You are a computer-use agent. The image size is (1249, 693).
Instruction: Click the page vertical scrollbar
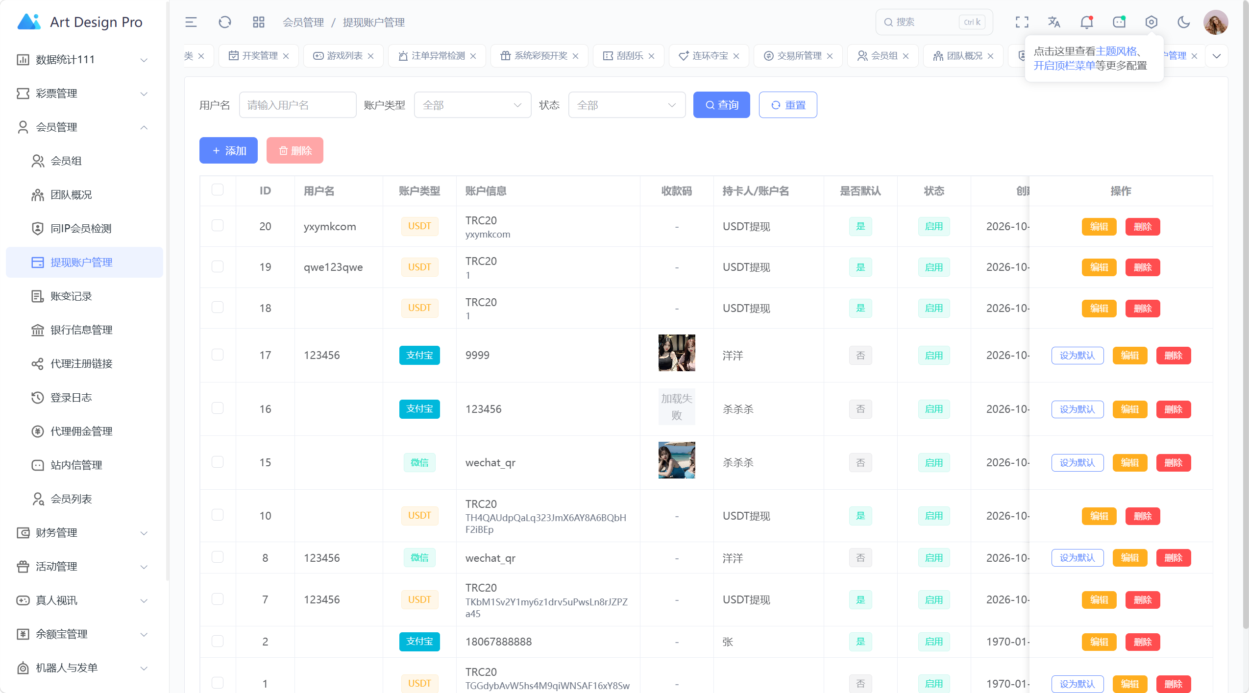pyautogui.click(x=1246, y=313)
